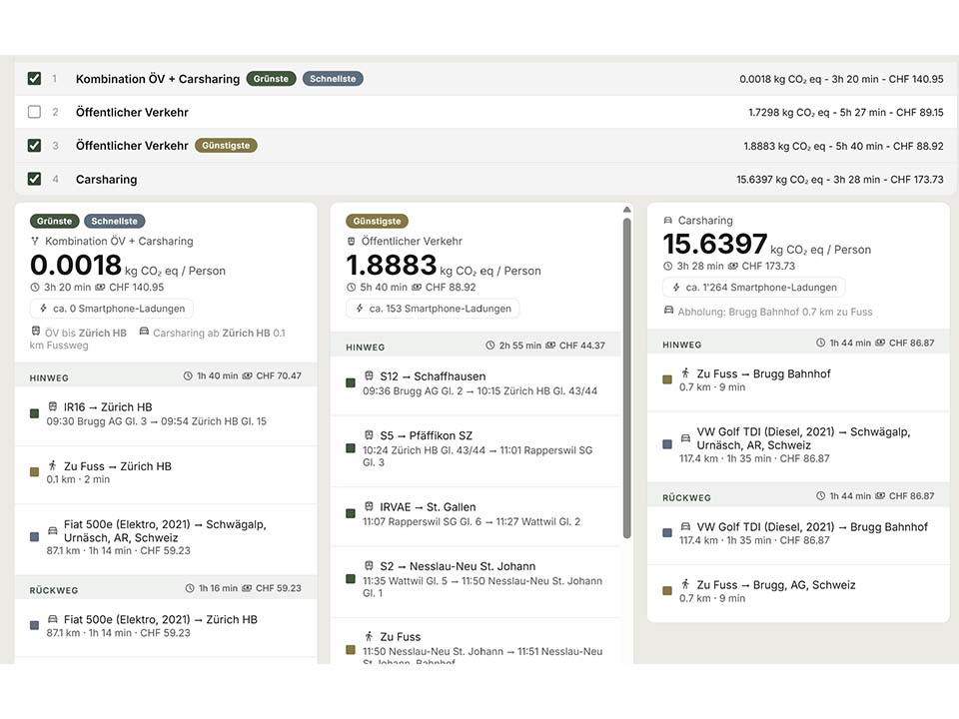Click RÜCKWEG header in the Carsharing card
Screen dimensions: 959x719
(799, 496)
